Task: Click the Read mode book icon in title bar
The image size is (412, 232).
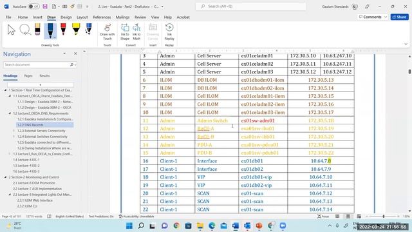Action: 64,6
